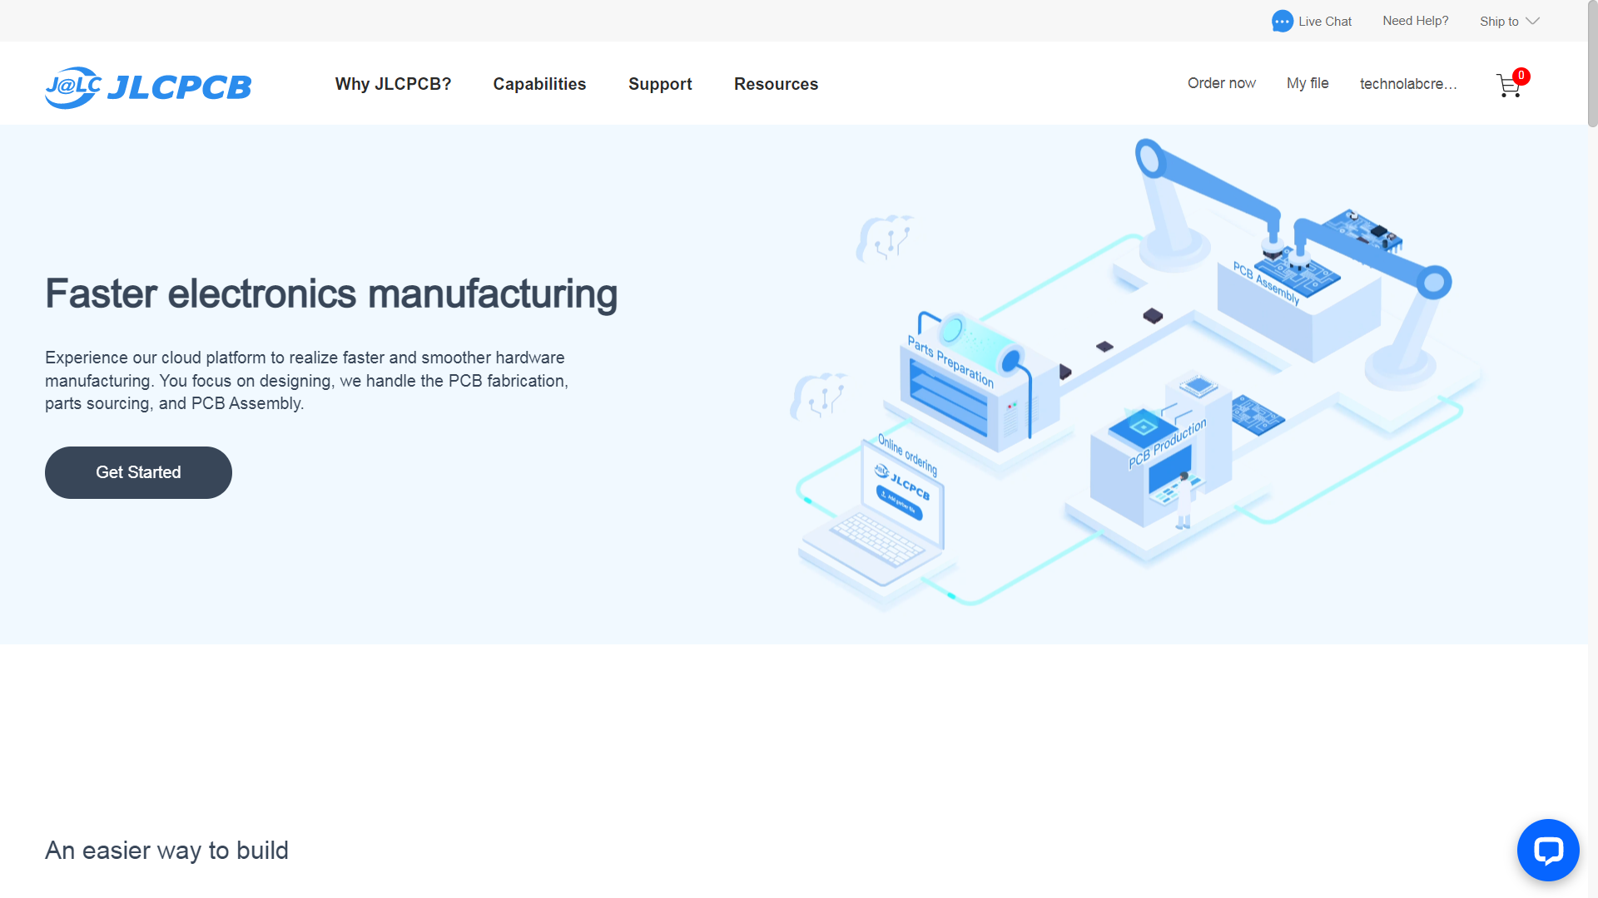
Task: Open the technolabcre account menu
Action: click(1407, 84)
